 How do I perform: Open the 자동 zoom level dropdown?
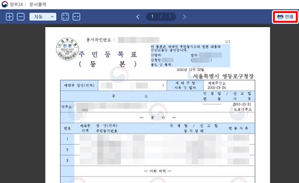(43, 17)
